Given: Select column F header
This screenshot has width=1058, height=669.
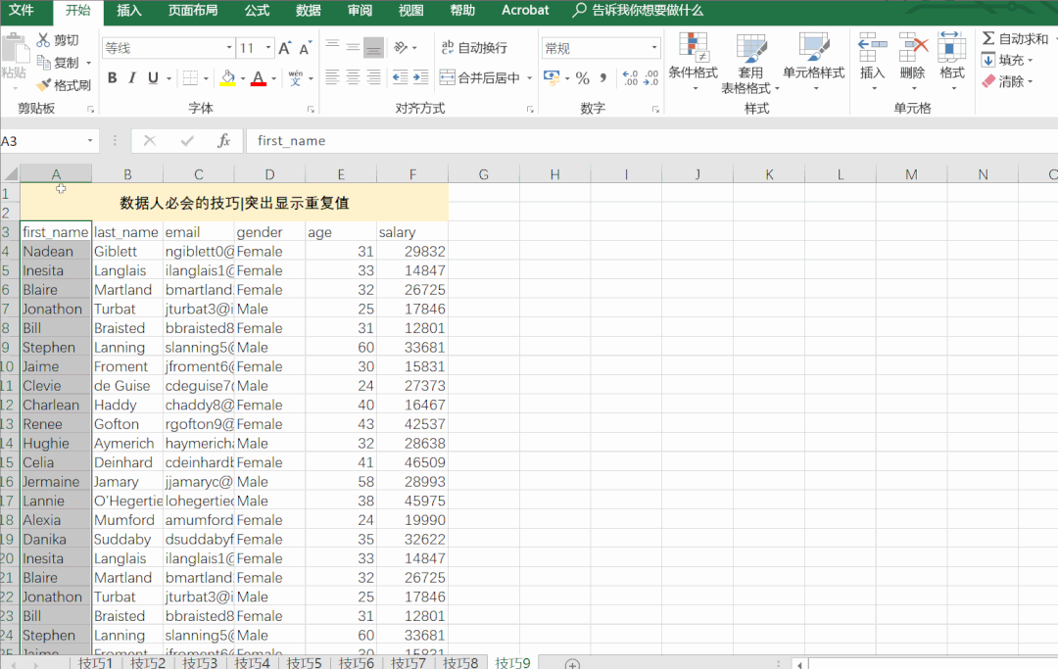Looking at the screenshot, I should [412, 174].
